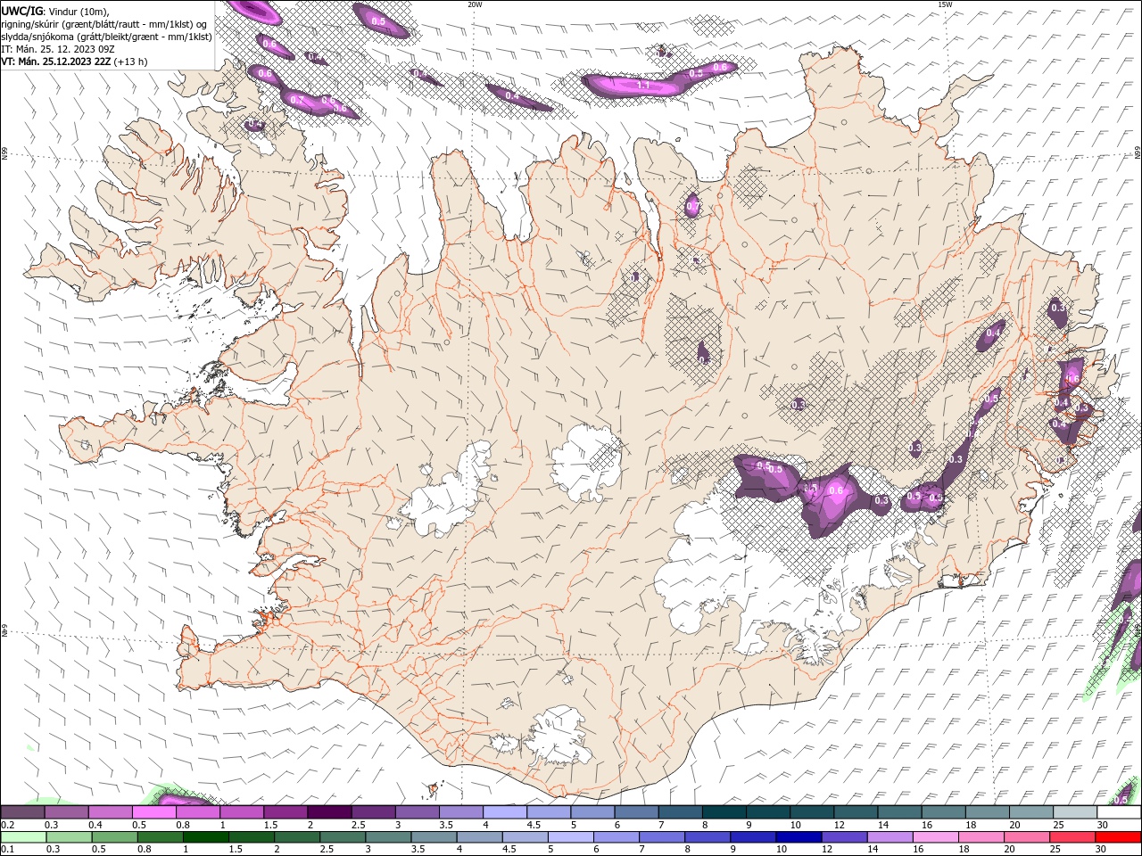Click the deep navy rain swatch labeled 10

[798, 837]
